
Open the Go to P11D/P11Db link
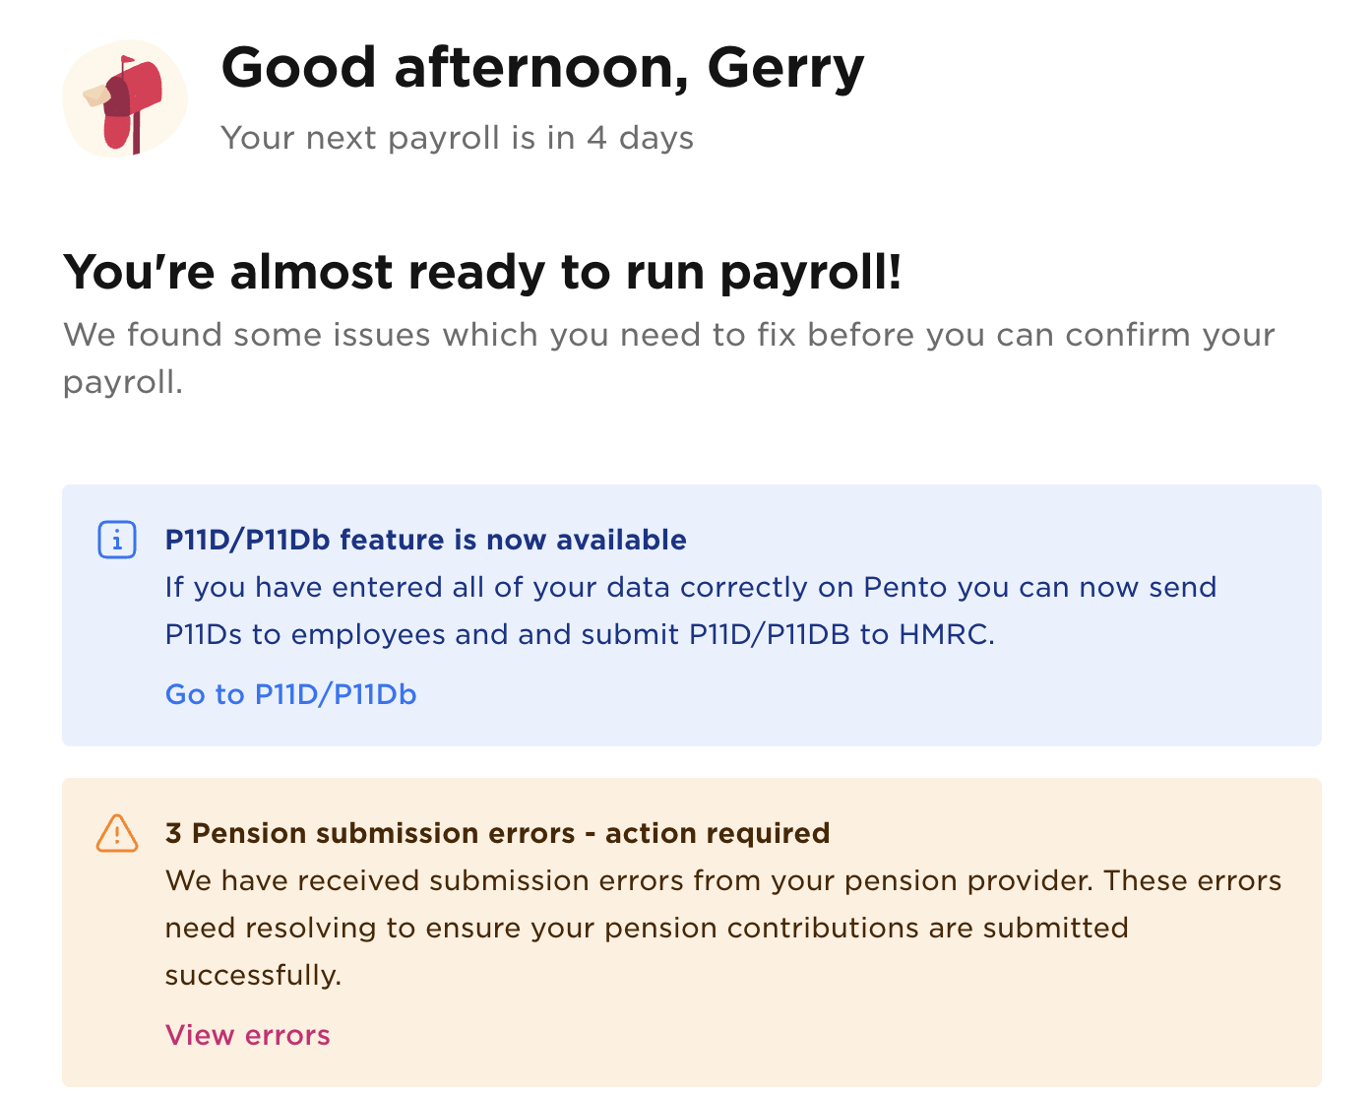tap(291, 694)
